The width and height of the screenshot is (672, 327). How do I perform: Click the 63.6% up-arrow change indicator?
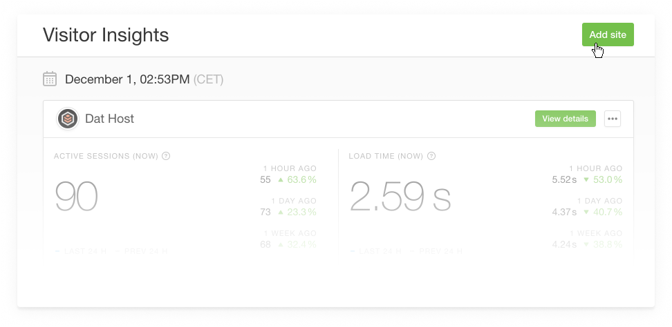(297, 179)
